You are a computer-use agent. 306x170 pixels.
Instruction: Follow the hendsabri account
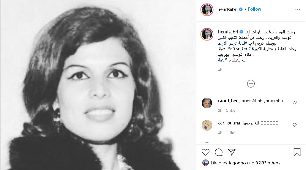pos(254,9)
